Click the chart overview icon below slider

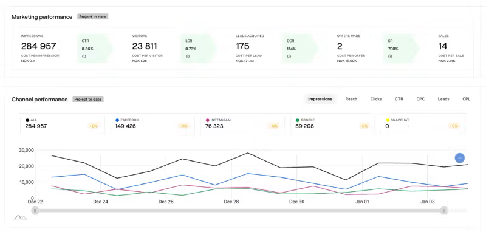click(x=21, y=217)
